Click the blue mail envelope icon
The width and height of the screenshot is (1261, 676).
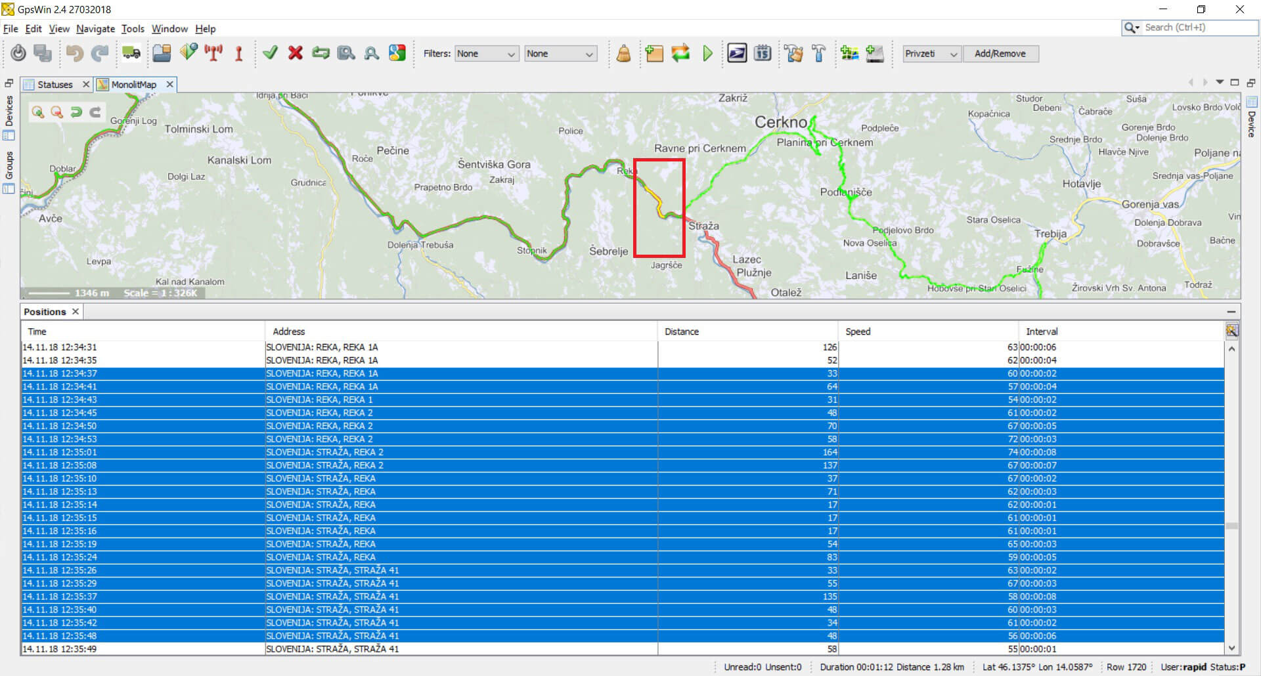(737, 53)
